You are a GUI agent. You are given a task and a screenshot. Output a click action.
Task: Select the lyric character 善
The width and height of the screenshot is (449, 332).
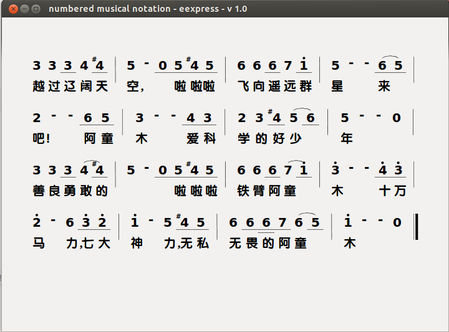39,191
